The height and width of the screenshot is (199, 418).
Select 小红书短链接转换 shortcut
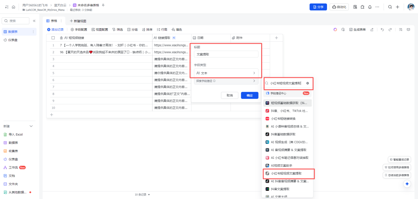click(288, 118)
